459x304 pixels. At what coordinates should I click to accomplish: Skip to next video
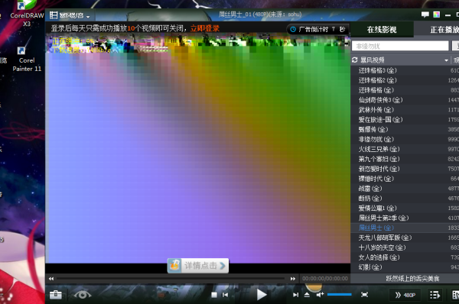(295, 295)
